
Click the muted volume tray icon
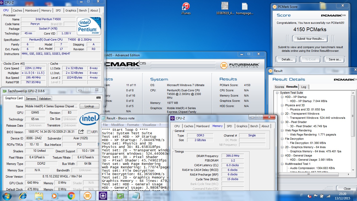pyautogui.click(x=309, y=196)
